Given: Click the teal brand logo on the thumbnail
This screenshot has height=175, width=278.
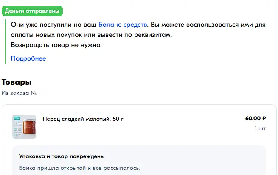Looking at the screenshot, I should point(17,118).
